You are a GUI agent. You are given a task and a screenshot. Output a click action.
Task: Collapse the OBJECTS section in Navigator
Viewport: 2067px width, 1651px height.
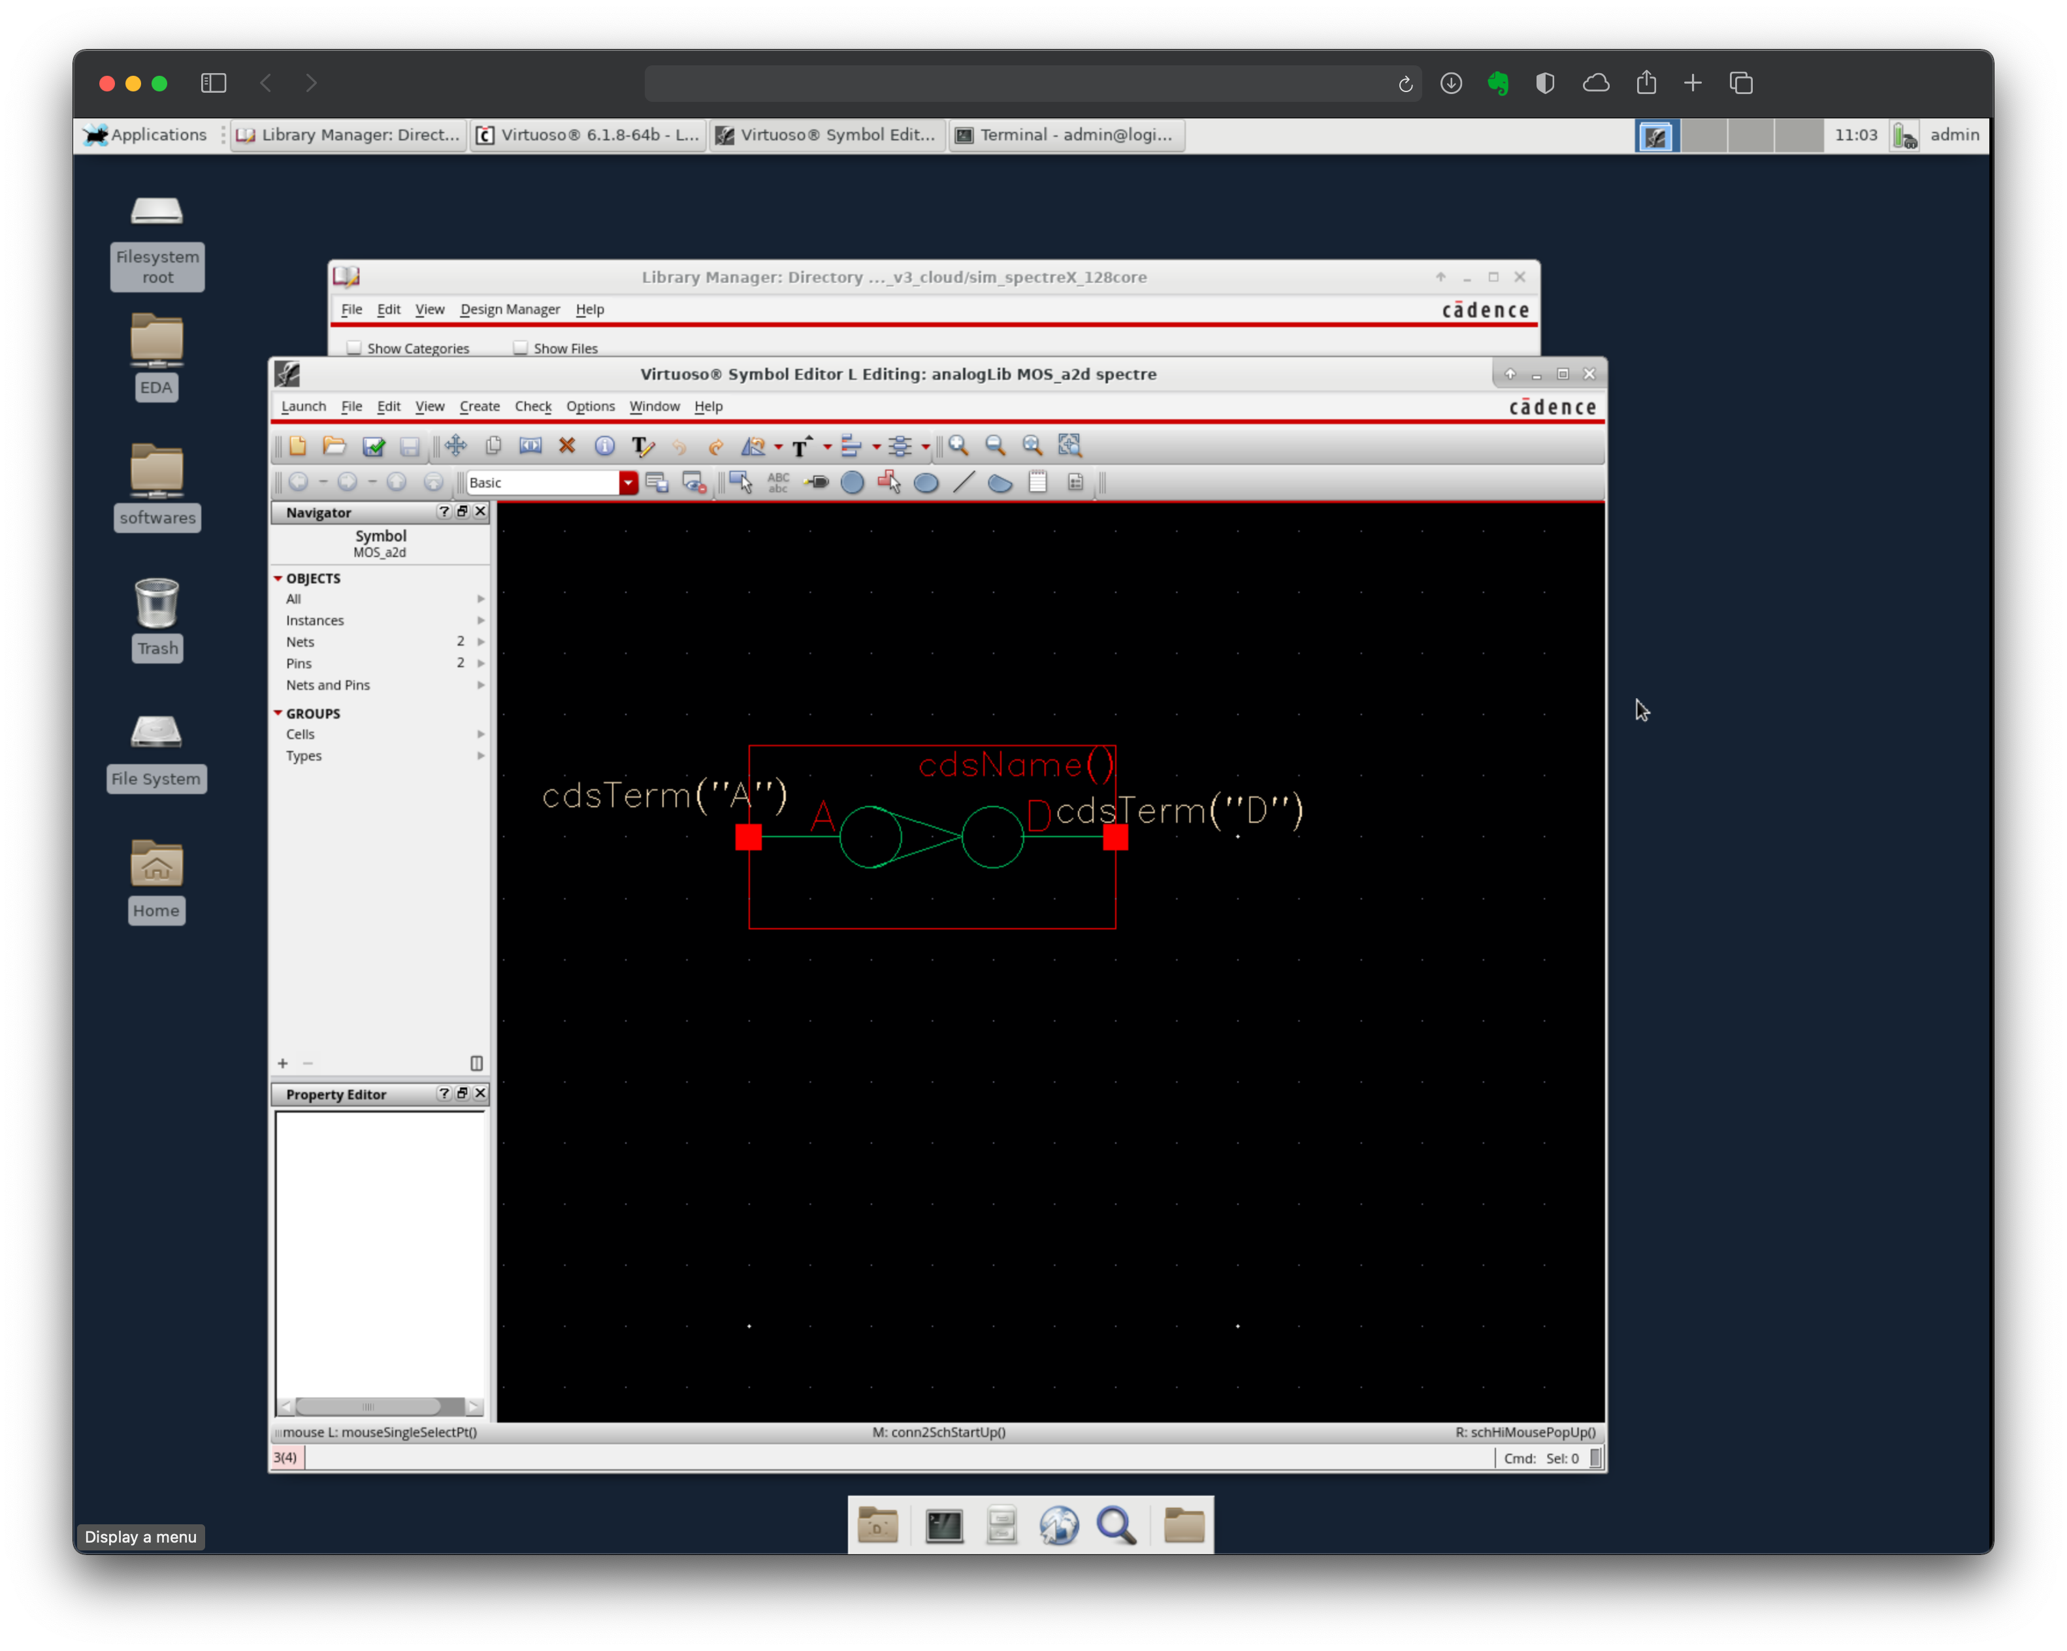pyautogui.click(x=278, y=578)
